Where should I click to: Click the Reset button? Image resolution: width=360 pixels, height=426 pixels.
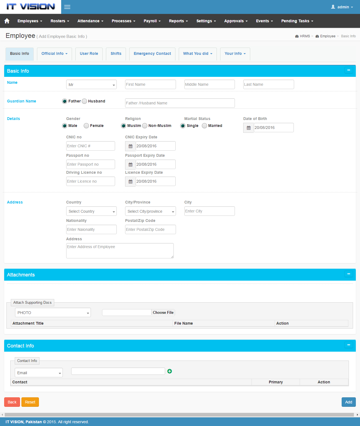click(30, 402)
